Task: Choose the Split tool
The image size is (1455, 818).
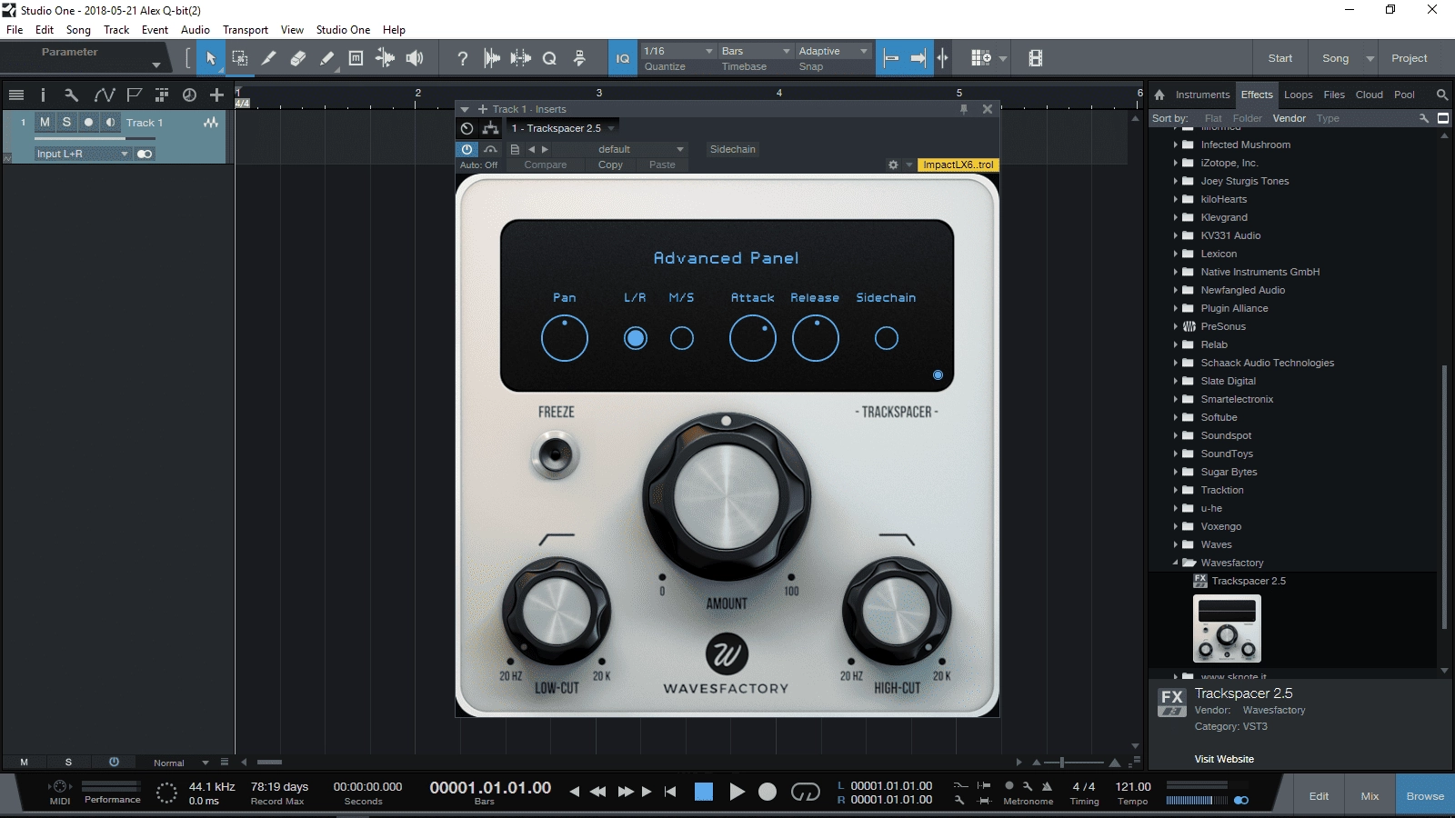Action: point(268,58)
